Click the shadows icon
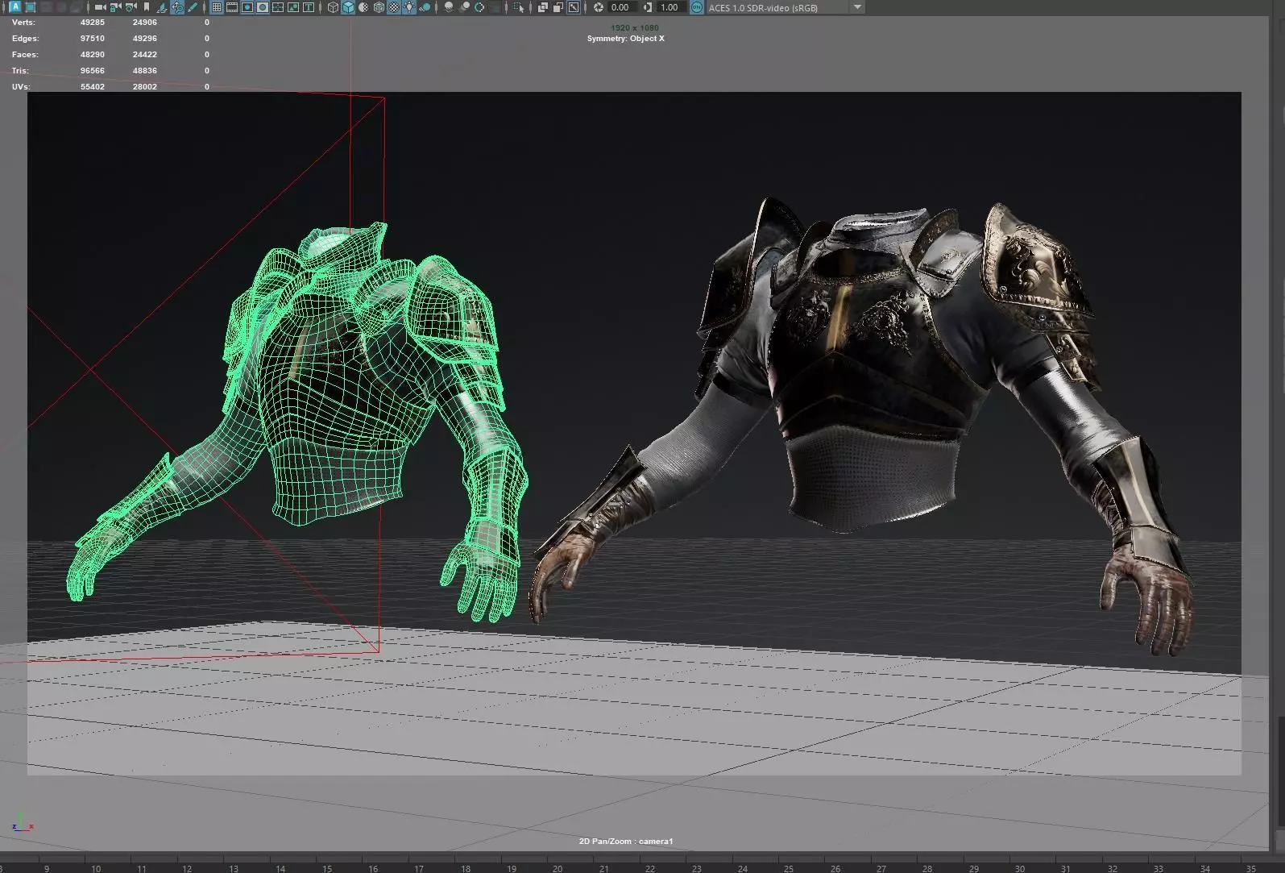The image size is (1285, 873). click(x=425, y=7)
